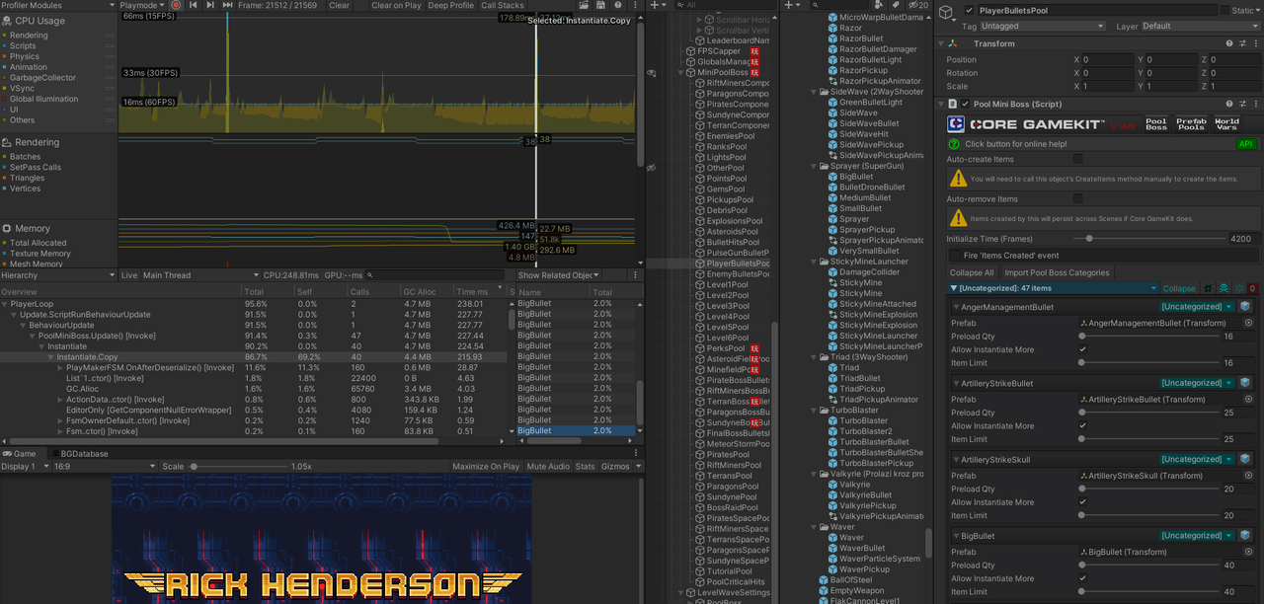Click Import Pool Boss Categories button
The height and width of the screenshot is (604, 1264).
point(1057,272)
